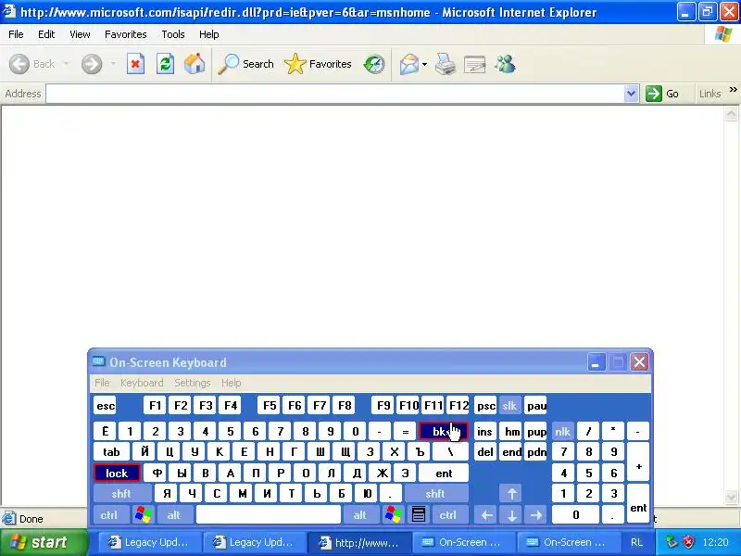
Task: Click the Forward arrow button
Action: point(92,64)
